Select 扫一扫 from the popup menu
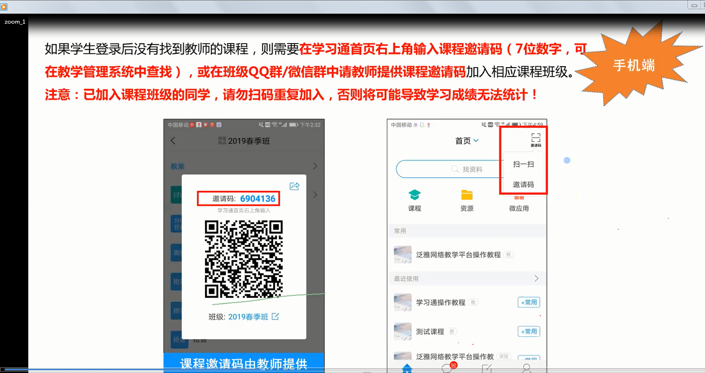The width and height of the screenshot is (705, 373). pyautogui.click(x=523, y=164)
